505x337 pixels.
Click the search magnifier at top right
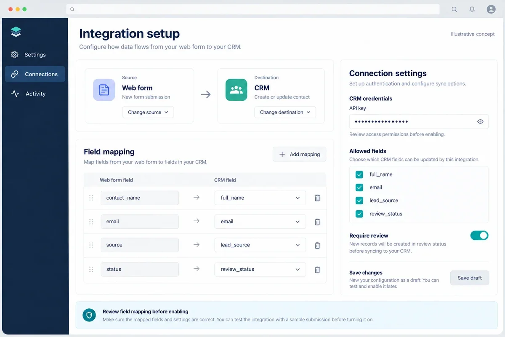pyautogui.click(x=454, y=9)
